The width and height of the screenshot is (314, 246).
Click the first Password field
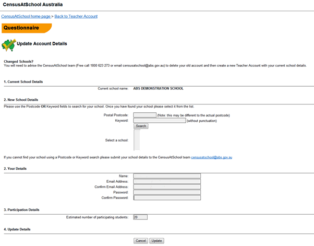click(167, 192)
